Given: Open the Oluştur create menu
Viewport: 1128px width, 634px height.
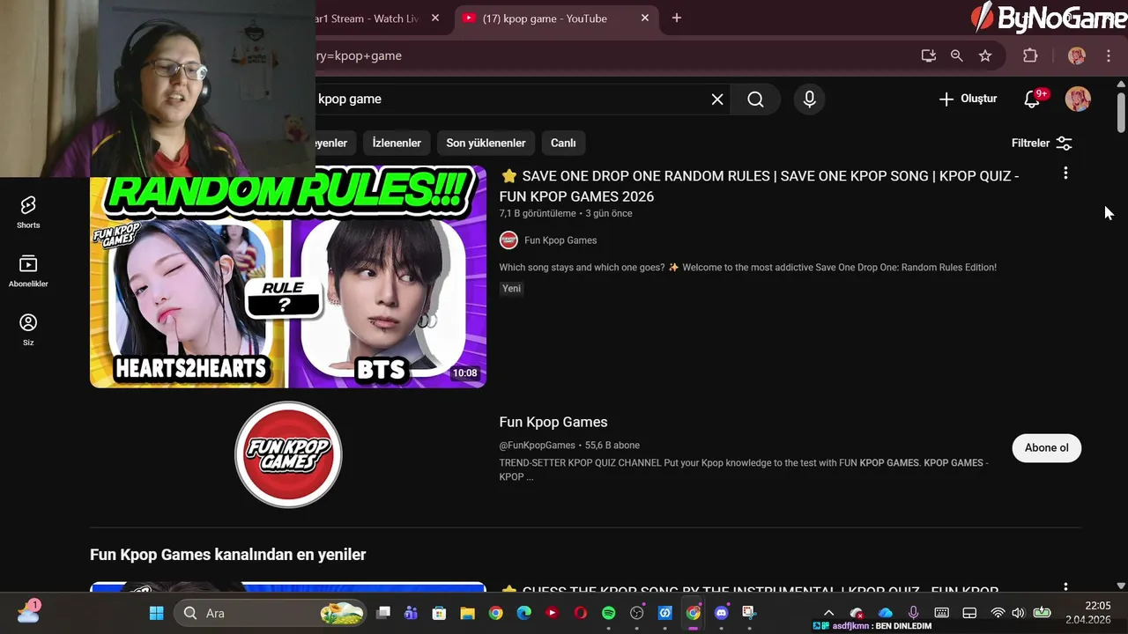Looking at the screenshot, I should coord(968,99).
